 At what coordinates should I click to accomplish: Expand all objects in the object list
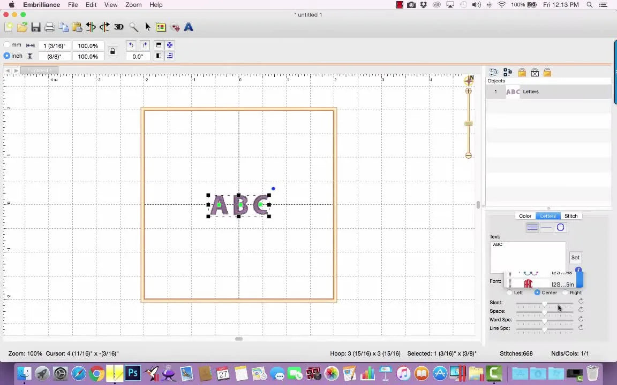[x=493, y=72]
